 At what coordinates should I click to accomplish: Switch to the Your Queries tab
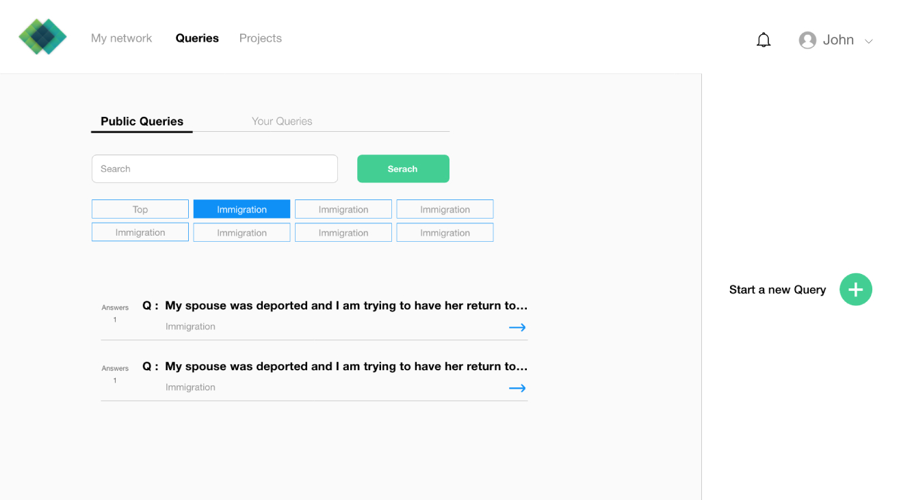point(282,122)
